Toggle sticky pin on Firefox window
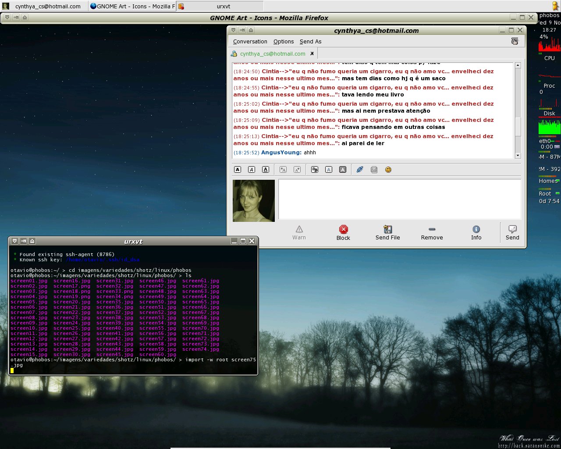 coord(16,18)
